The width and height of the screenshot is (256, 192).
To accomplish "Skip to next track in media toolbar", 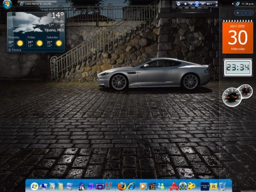I will coord(203,4).
